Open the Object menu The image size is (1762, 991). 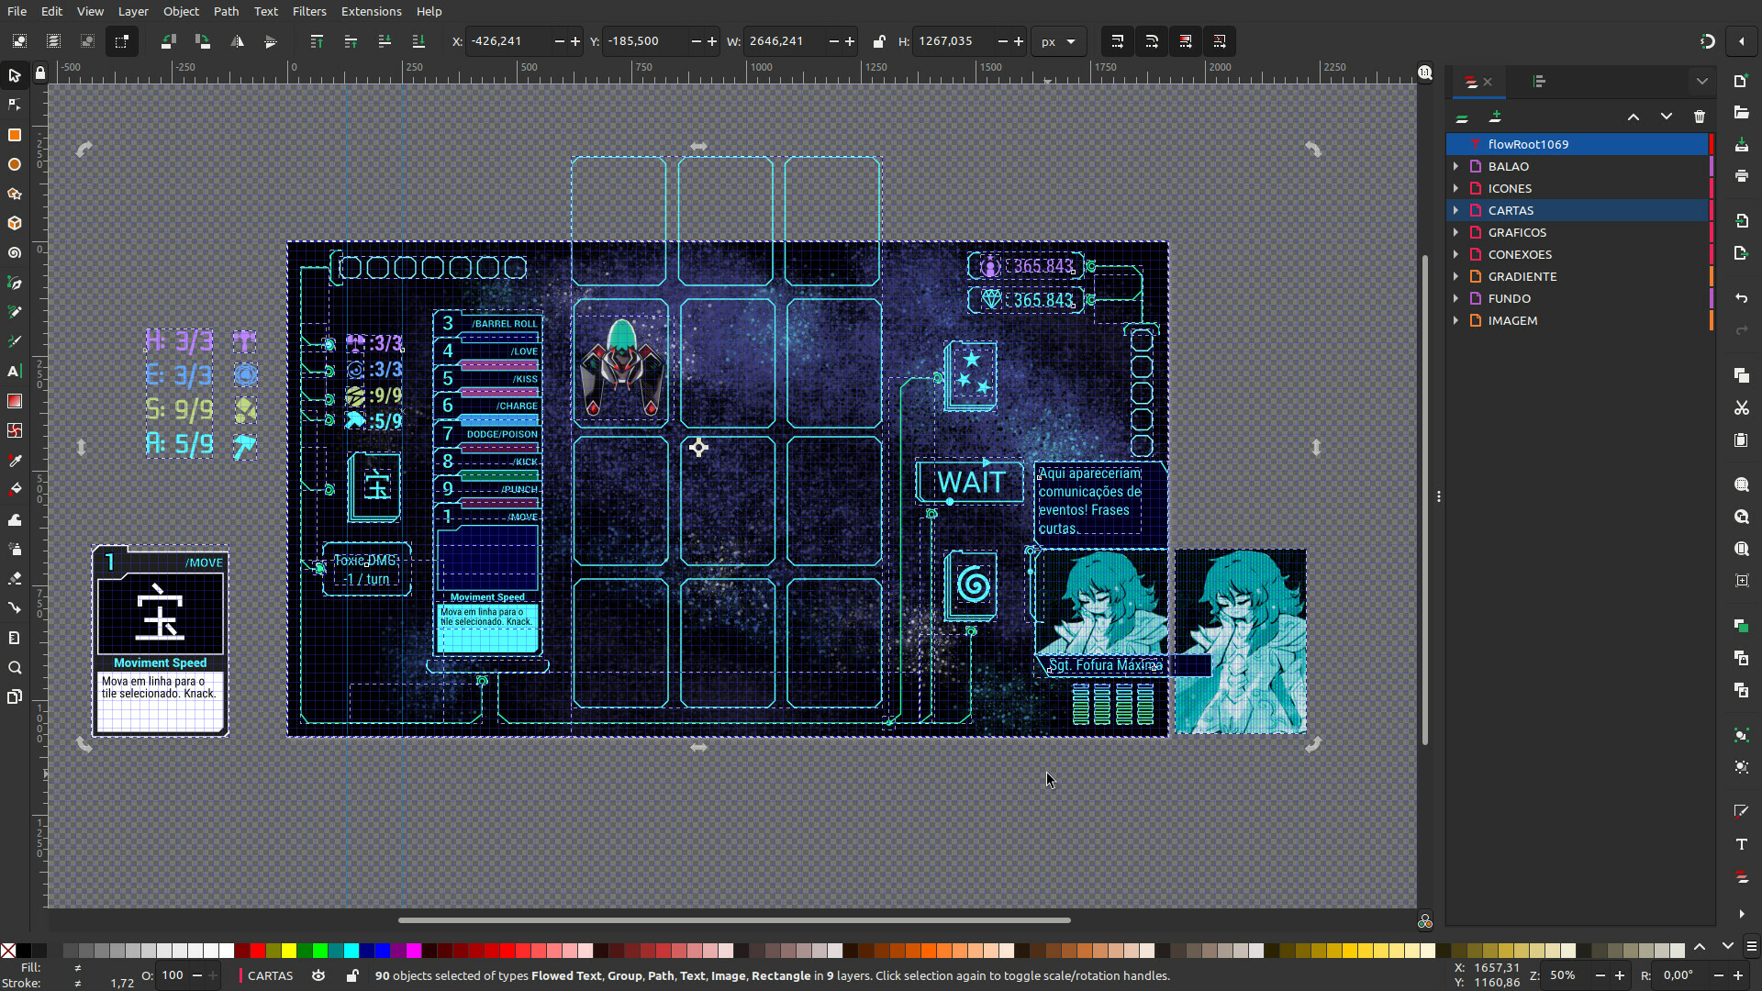click(x=181, y=11)
